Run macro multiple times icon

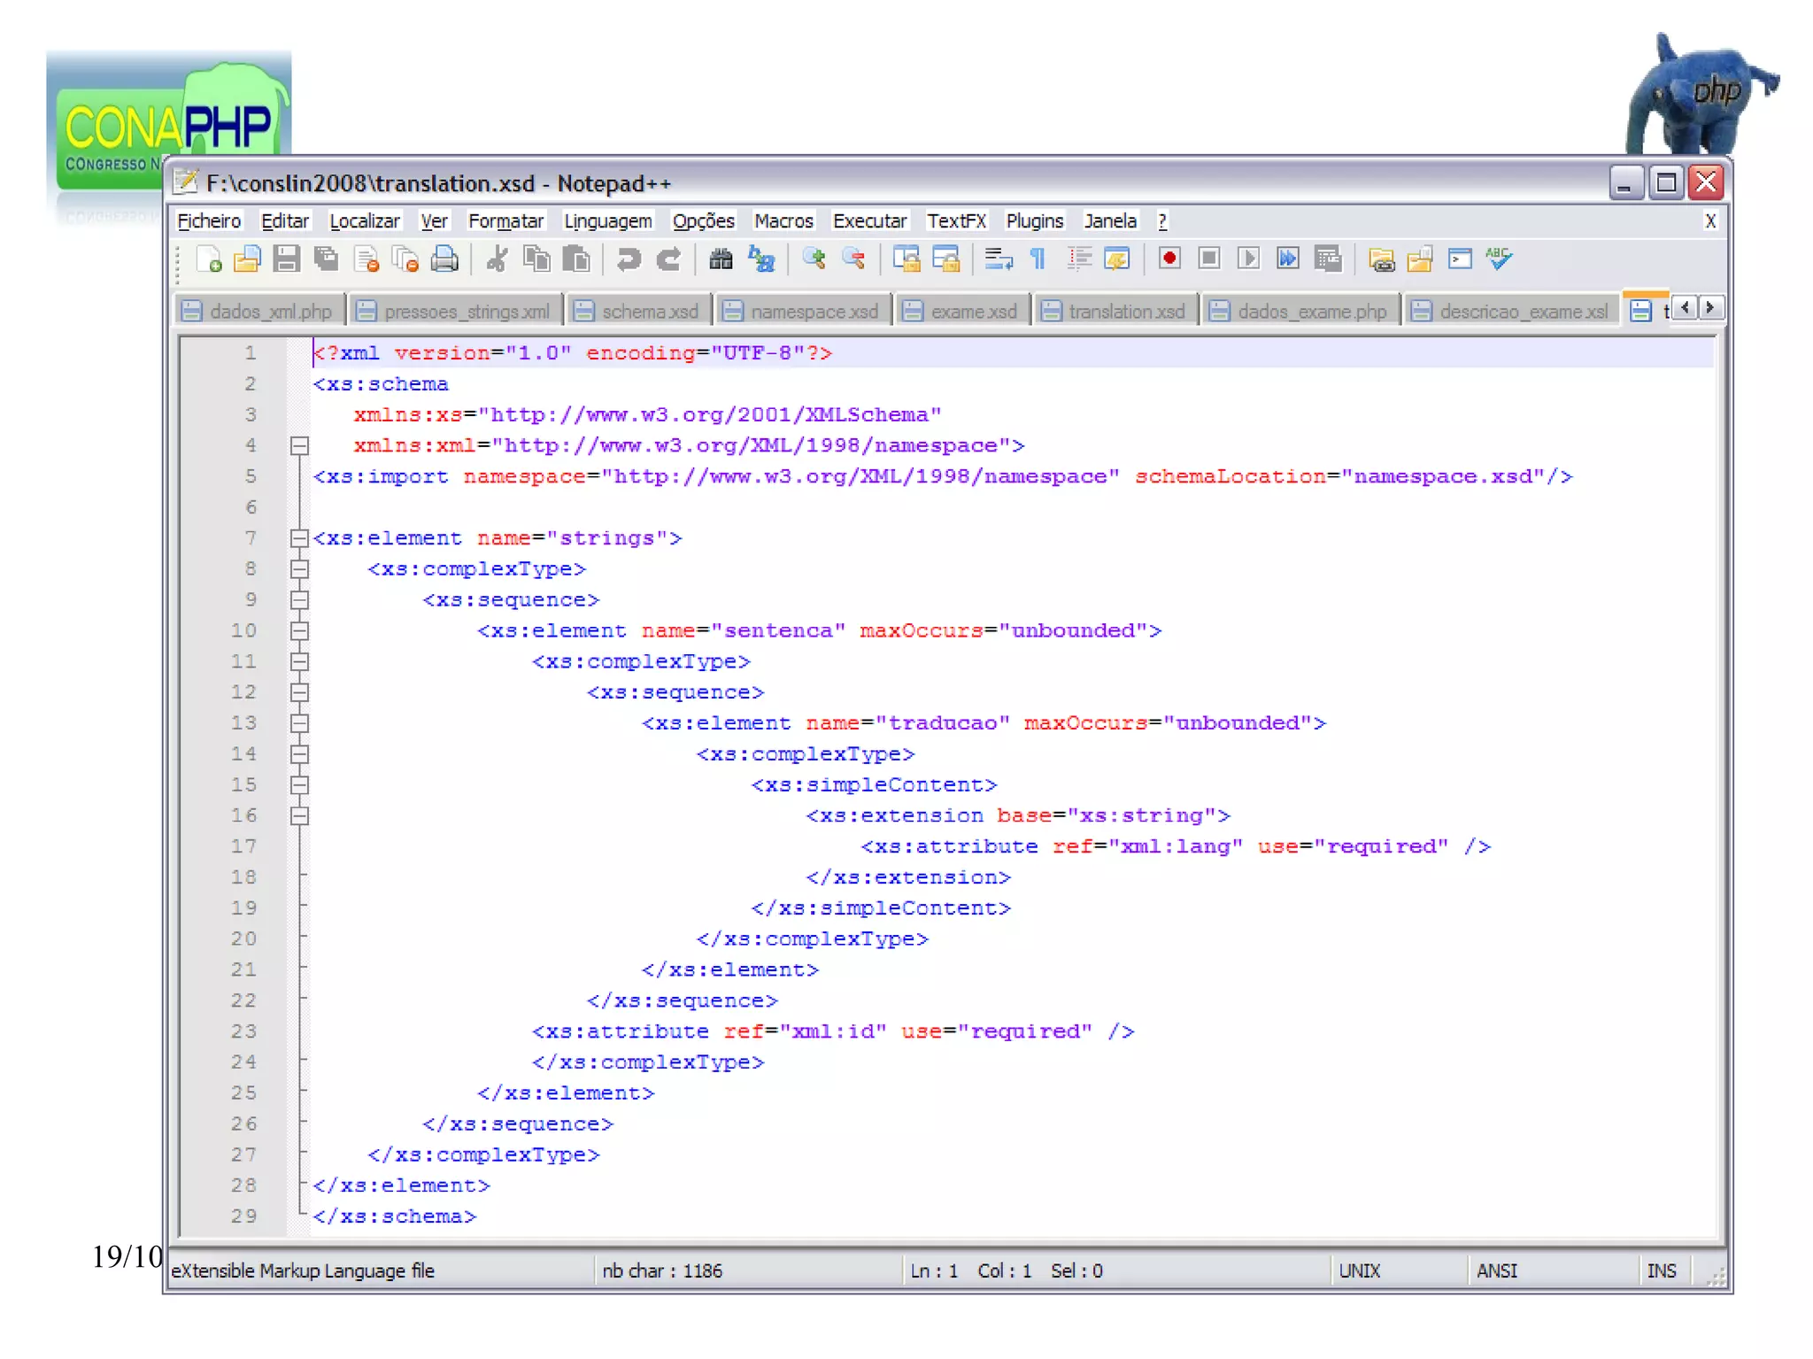pos(1288,259)
